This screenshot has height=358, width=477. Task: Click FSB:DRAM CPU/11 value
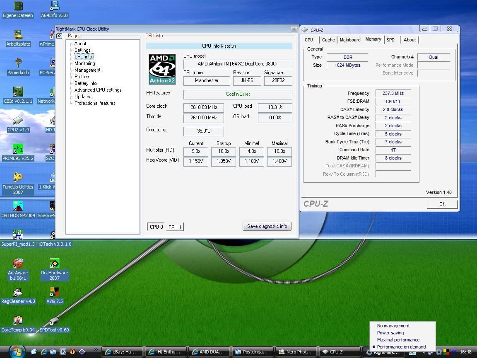point(393,102)
